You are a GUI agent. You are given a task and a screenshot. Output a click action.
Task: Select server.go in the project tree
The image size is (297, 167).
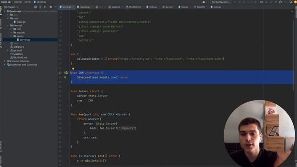tap(25, 40)
